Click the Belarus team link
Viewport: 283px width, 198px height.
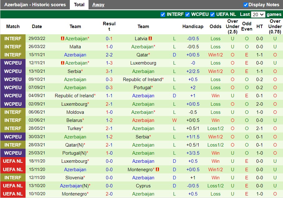pos(74,120)
